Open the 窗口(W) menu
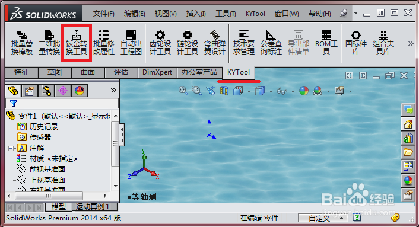Screen dimensions: 419x227 [x=287, y=14]
